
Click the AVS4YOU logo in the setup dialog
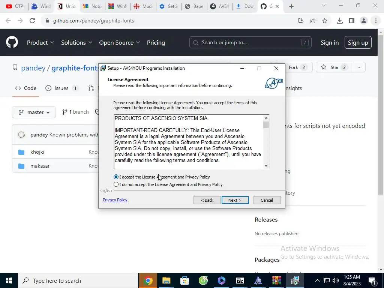point(274,83)
